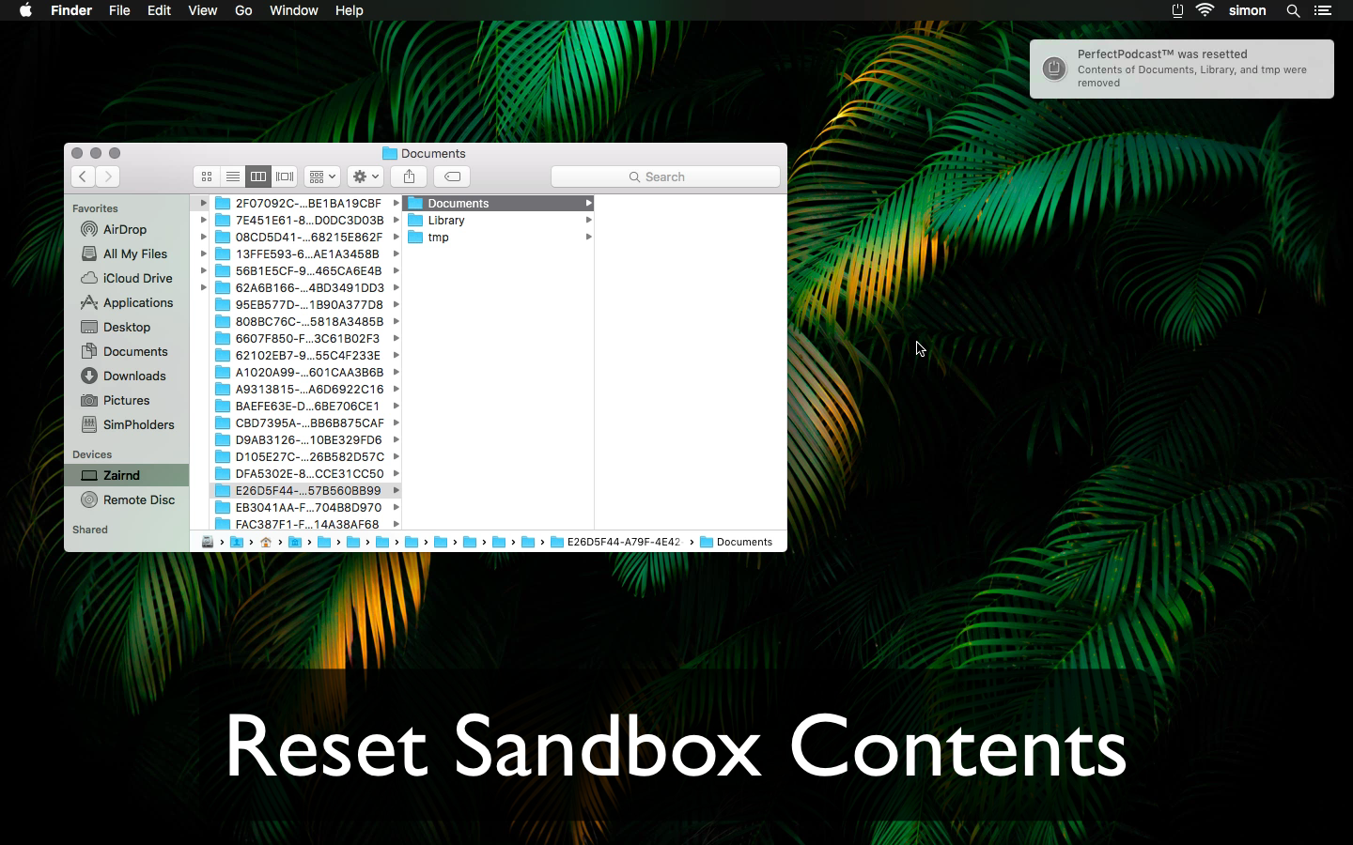Viewport: 1353px width, 845px height.
Task: Click Documents in the path bar
Action: [x=737, y=542]
